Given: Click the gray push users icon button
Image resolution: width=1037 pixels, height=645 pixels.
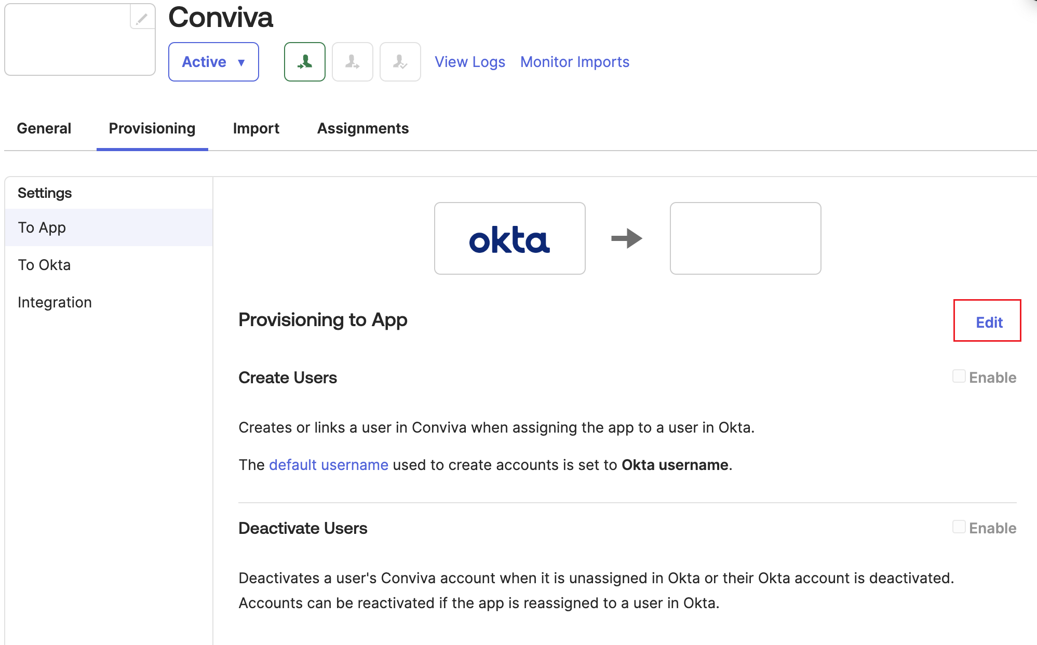Looking at the screenshot, I should (x=353, y=62).
